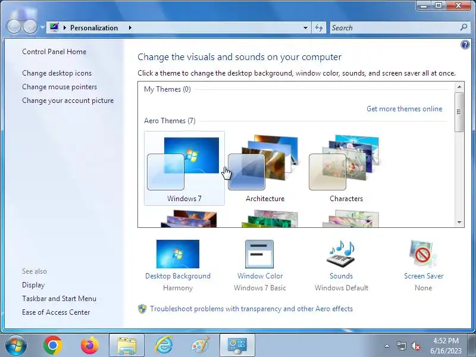Select the Characters theme

point(346,168)
